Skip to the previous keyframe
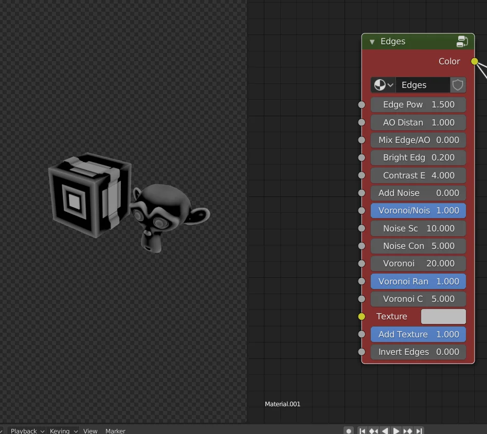 tap(373, 431)
